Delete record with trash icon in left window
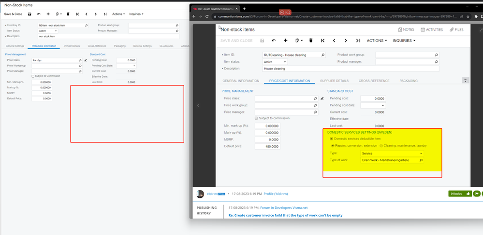This screenshot has height=235, width=483. 68,14
